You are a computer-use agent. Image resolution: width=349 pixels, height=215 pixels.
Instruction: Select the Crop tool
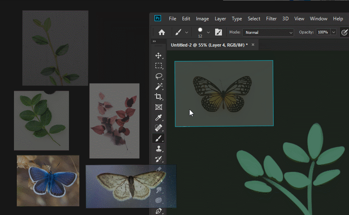click(x=159, y=97)
